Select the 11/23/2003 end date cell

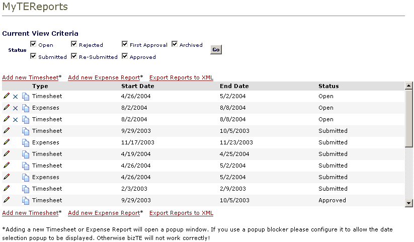coord(236,142)
